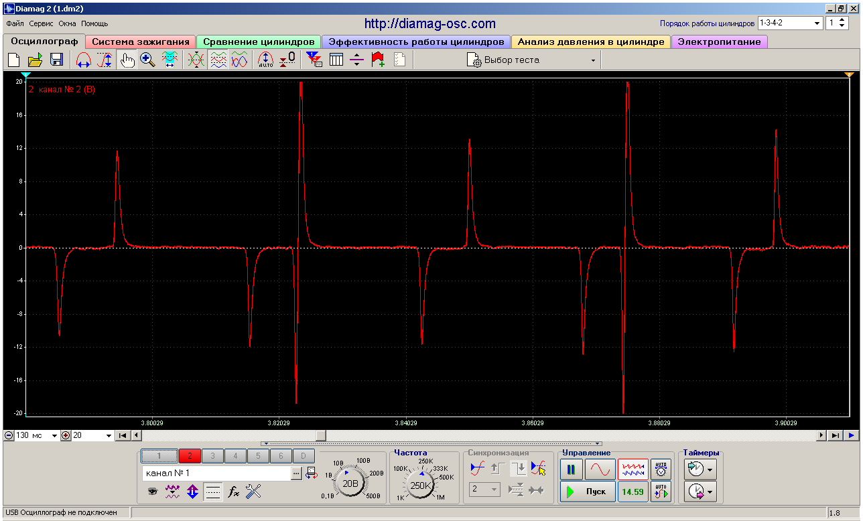Click the cyan horizontal fit waveform icon
863x521 pixels.
coord(170,60)
